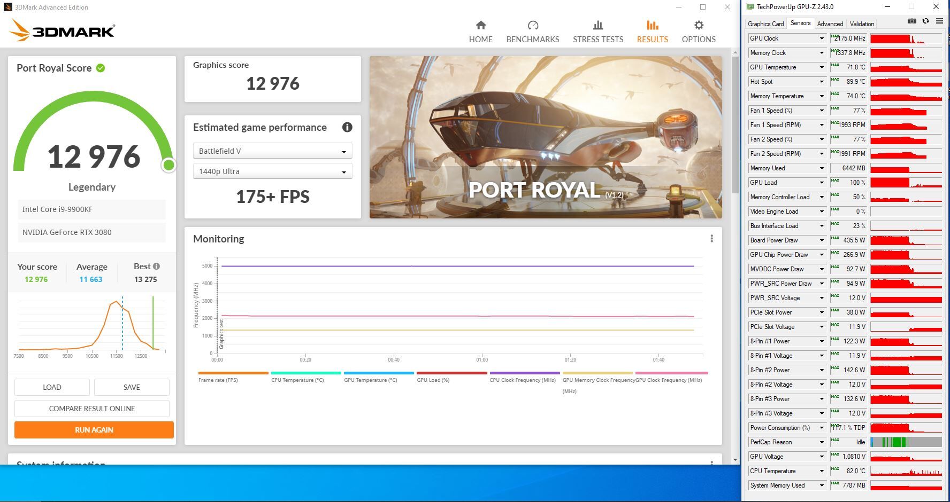Click the PerfCap Reason colored bar graph
The width and height of the screenshot is (950, 502).
coord(906,442)
